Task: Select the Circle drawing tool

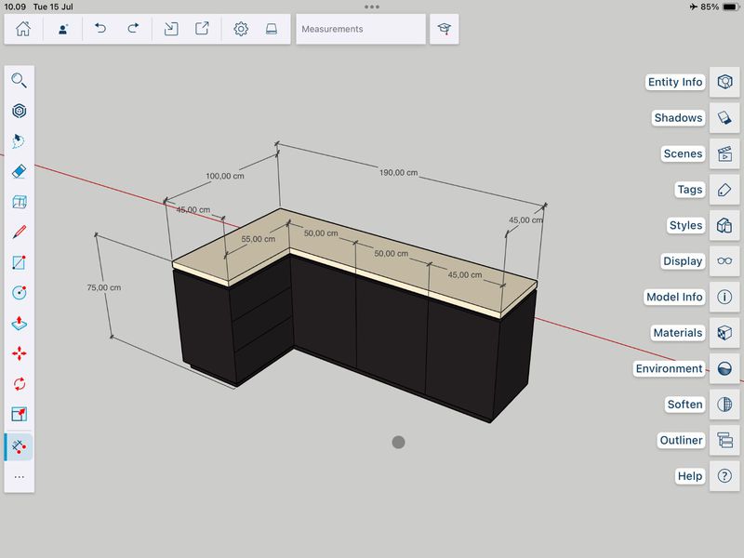Action: point(19,293)
